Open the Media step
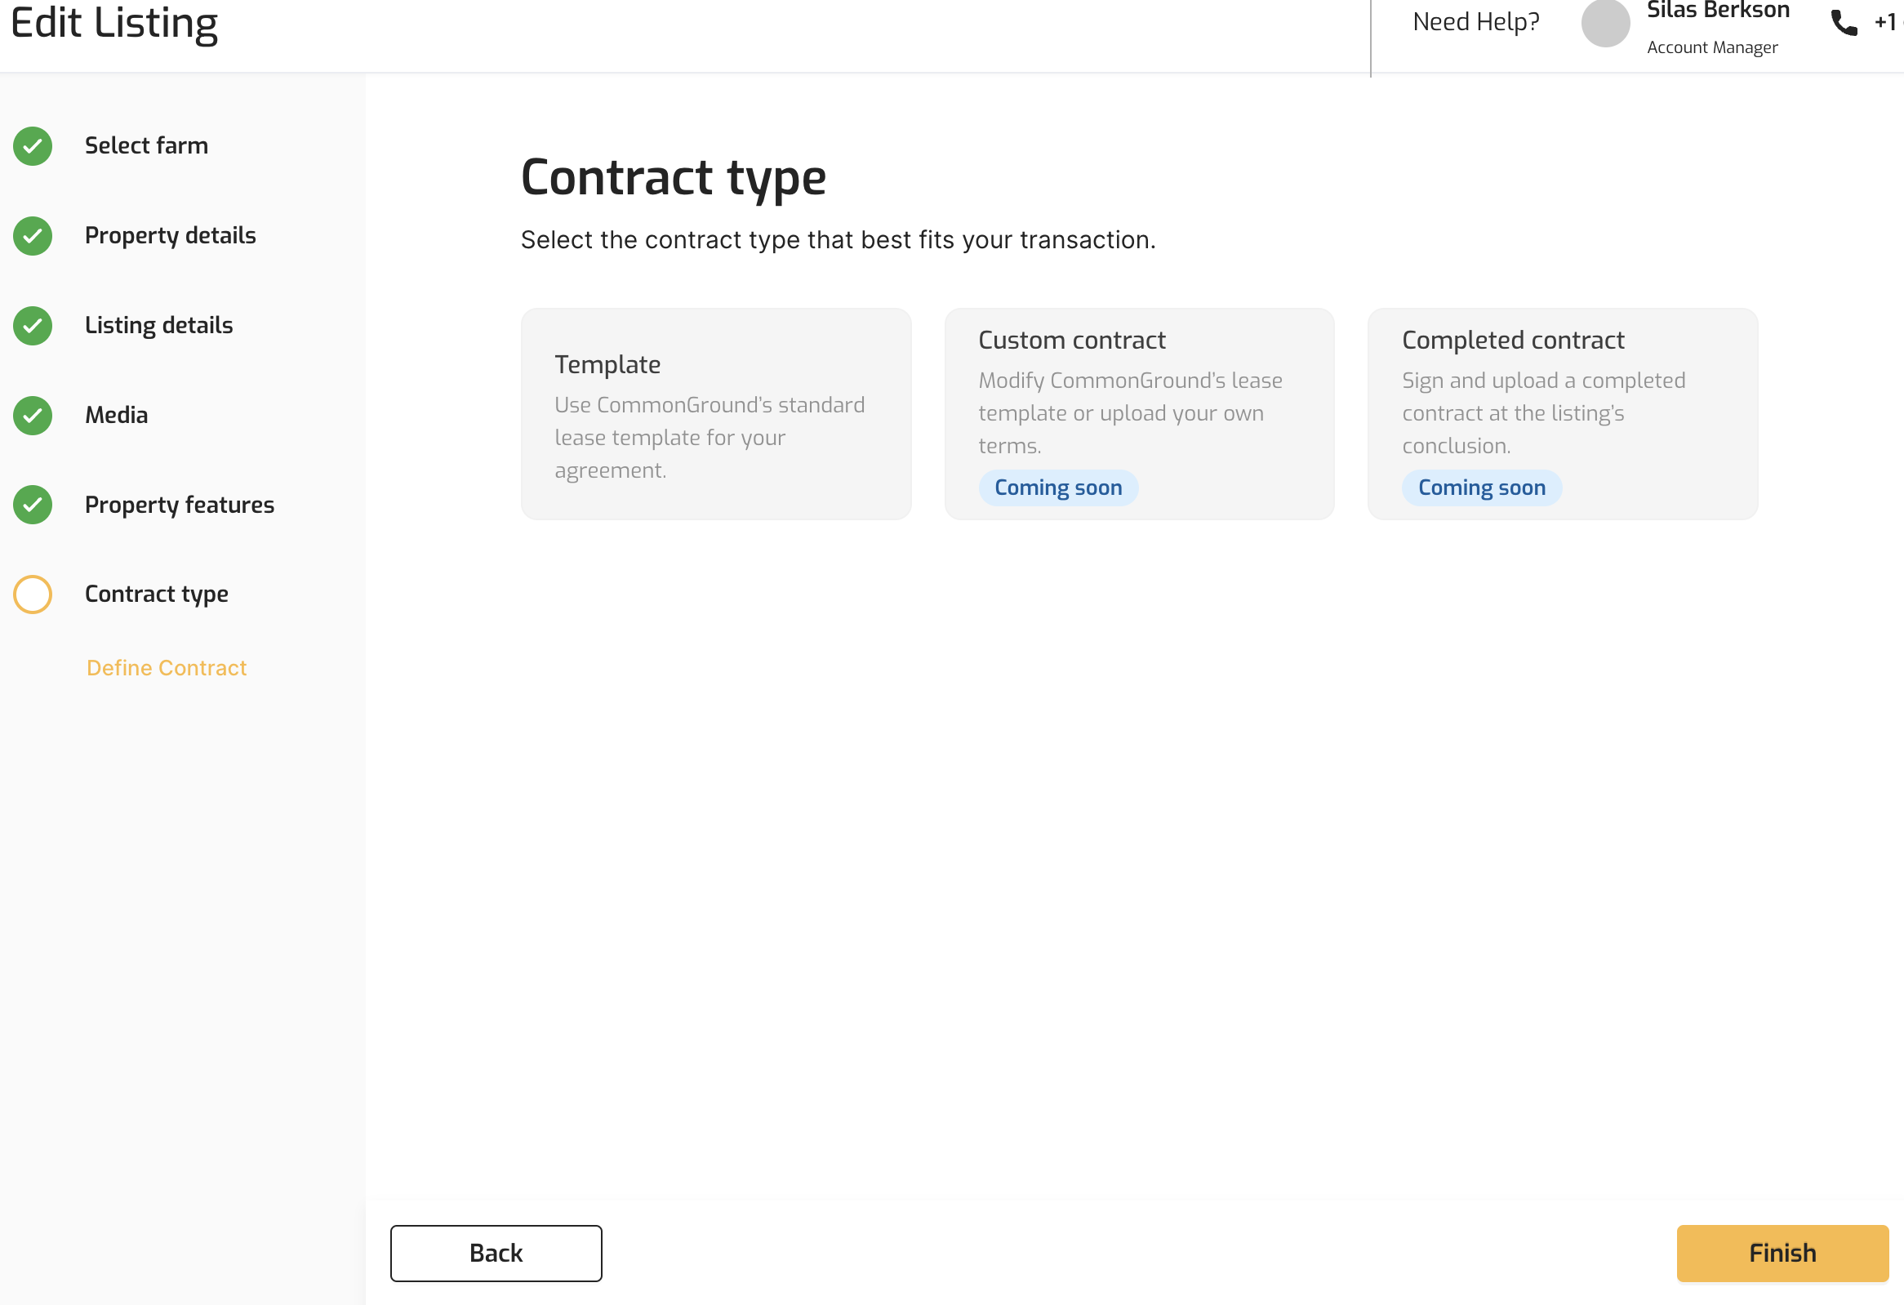 tap(116, 416)
